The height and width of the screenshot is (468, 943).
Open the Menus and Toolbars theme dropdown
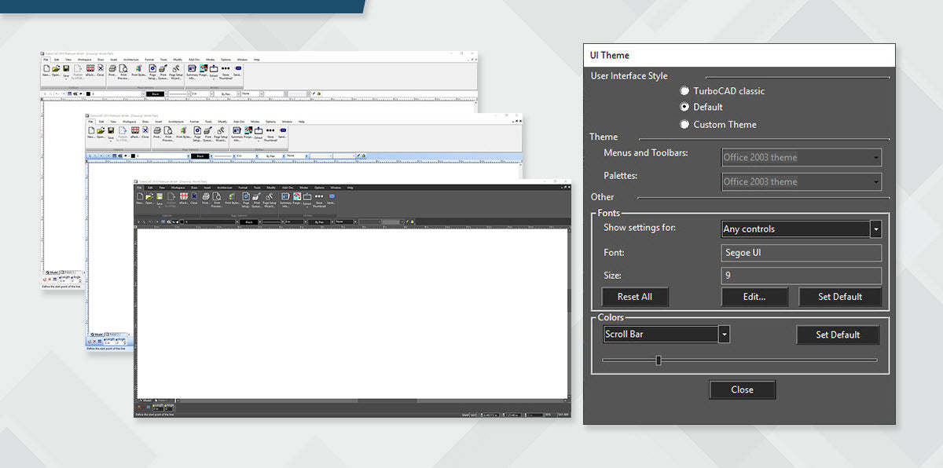point(875,158)
